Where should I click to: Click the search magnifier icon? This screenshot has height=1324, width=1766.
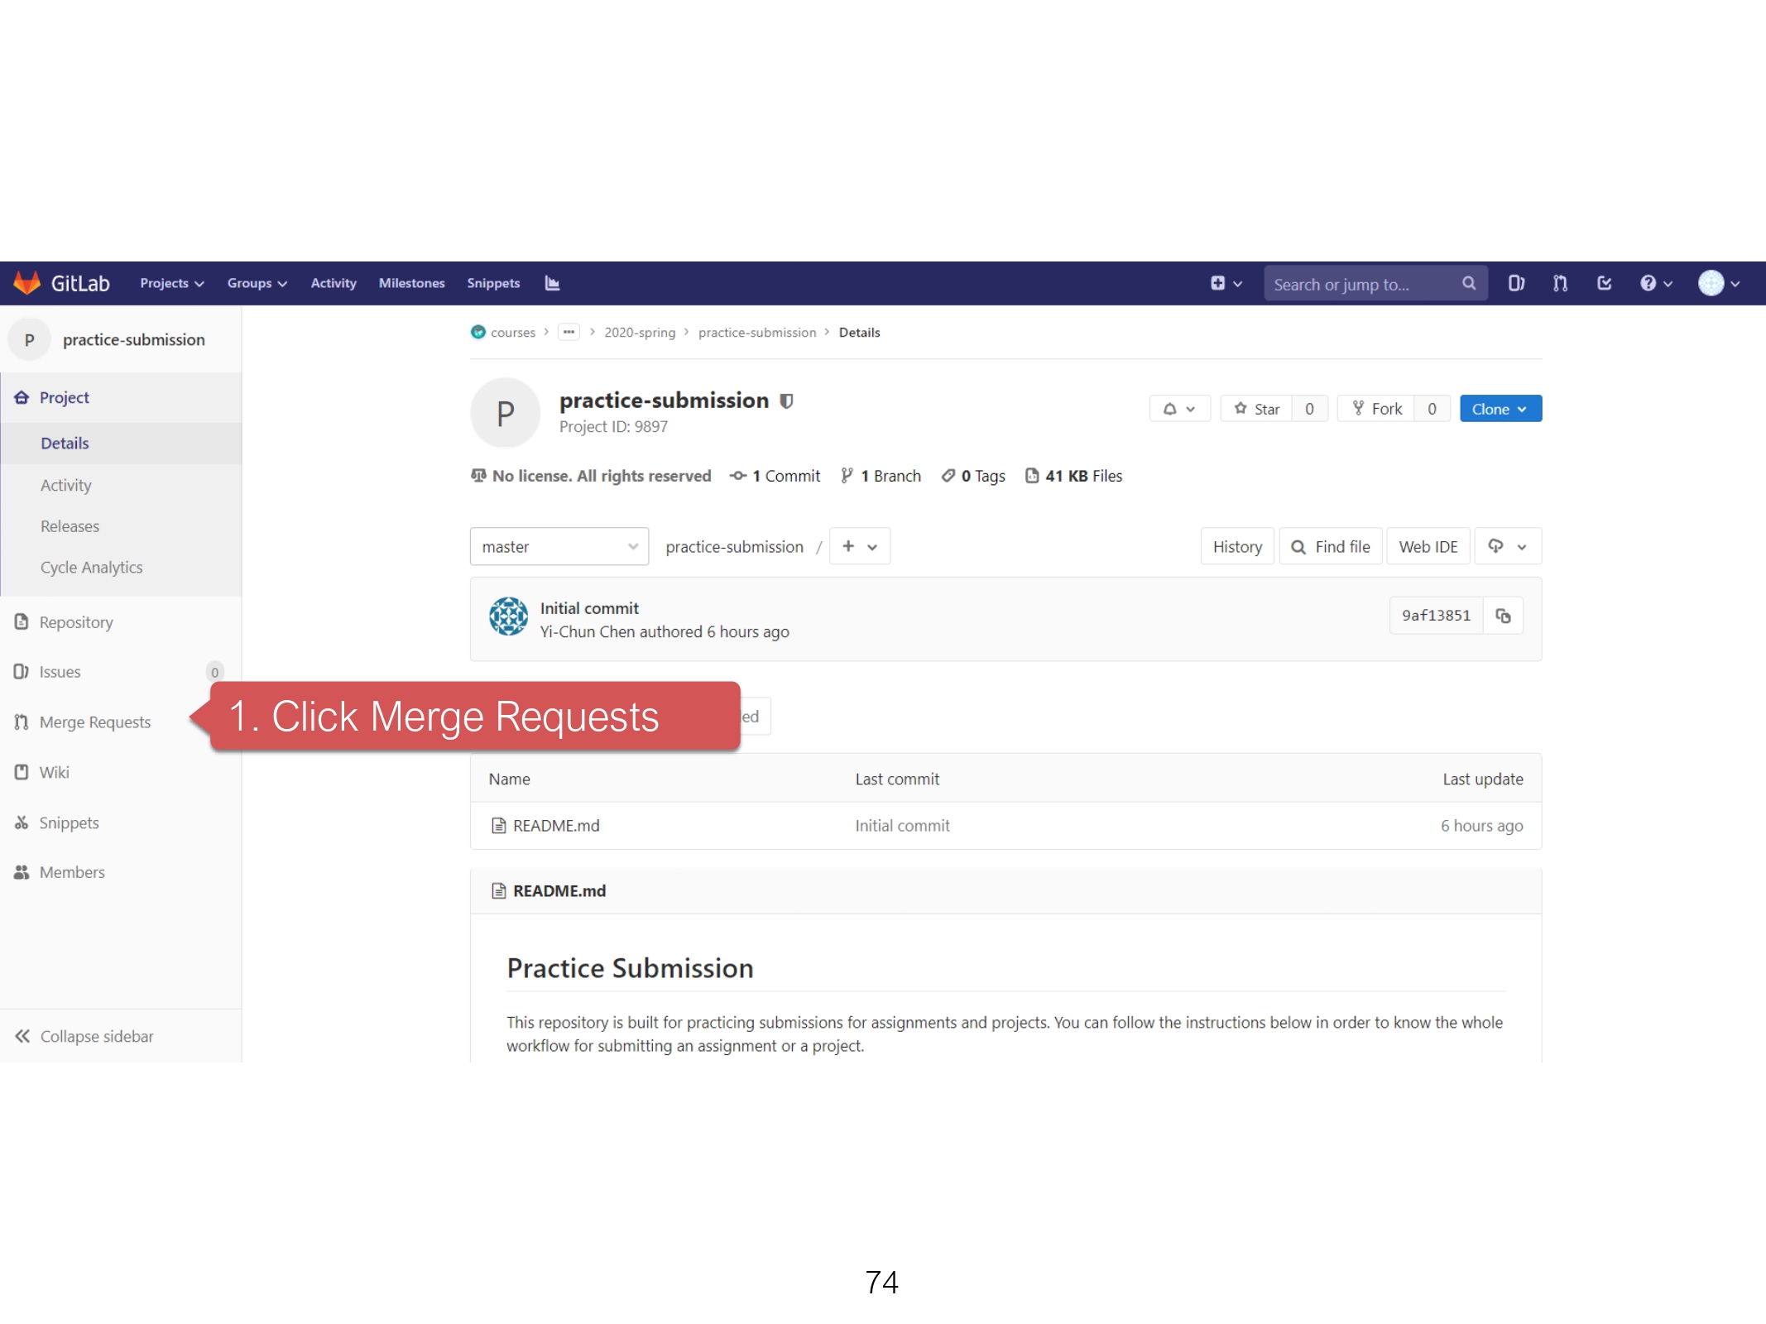pos(1469,283)
